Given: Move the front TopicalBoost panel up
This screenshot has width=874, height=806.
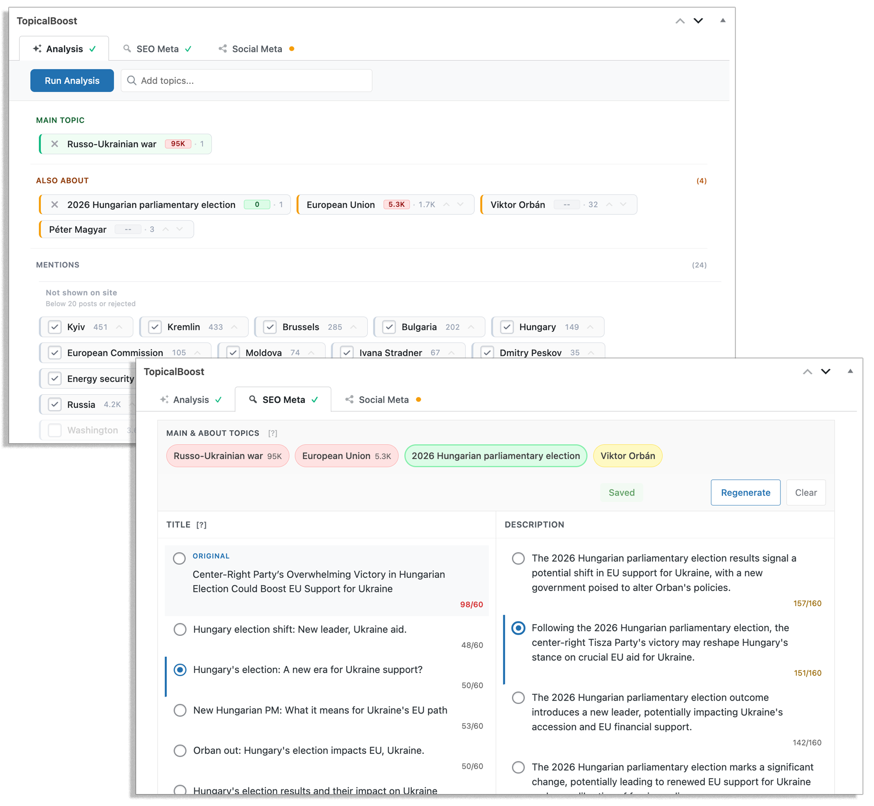Looking at the screenshot, I should click(x=807, y=372).
